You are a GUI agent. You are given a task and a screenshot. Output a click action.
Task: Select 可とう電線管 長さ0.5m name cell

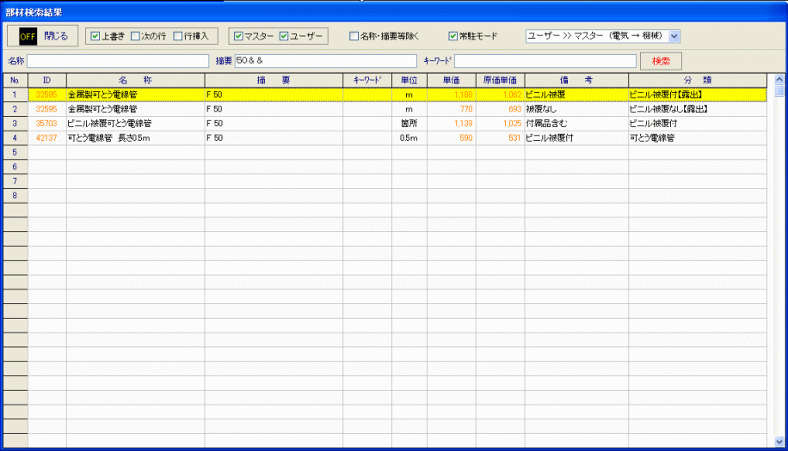[136, 138]
